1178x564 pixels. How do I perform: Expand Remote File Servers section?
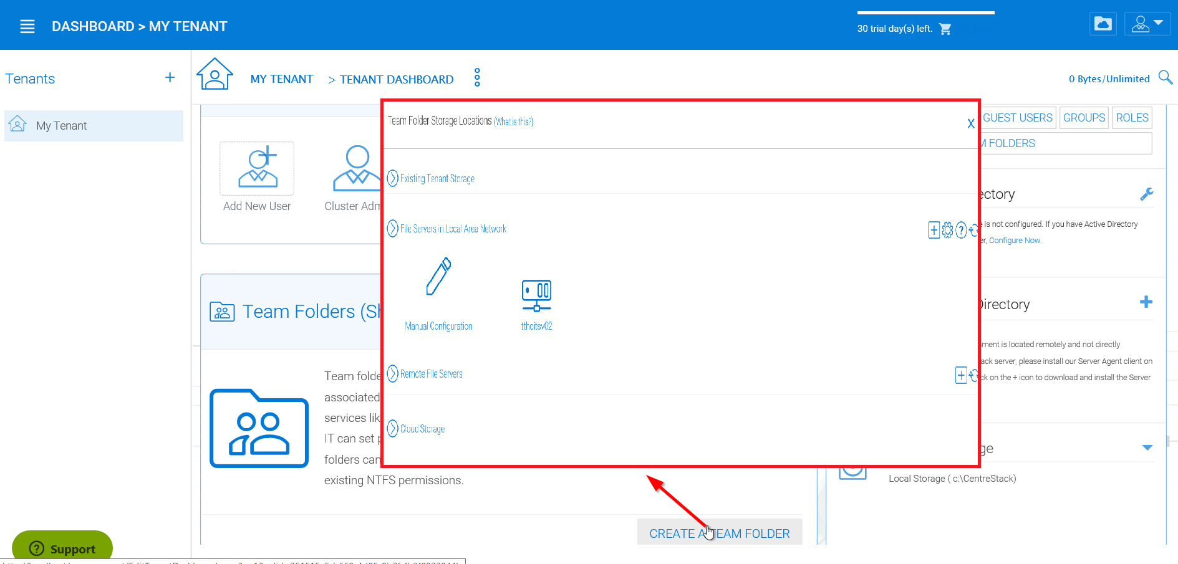[x=425, y=374]
